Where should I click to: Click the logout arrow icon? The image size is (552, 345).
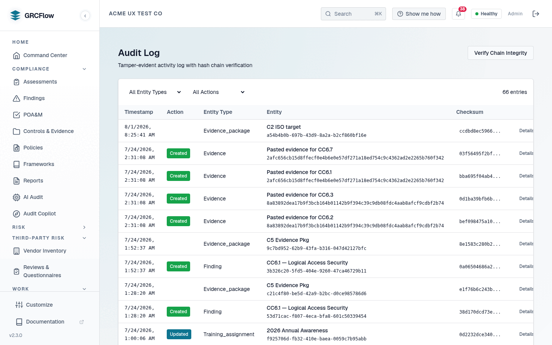click(x=536, y=14)
